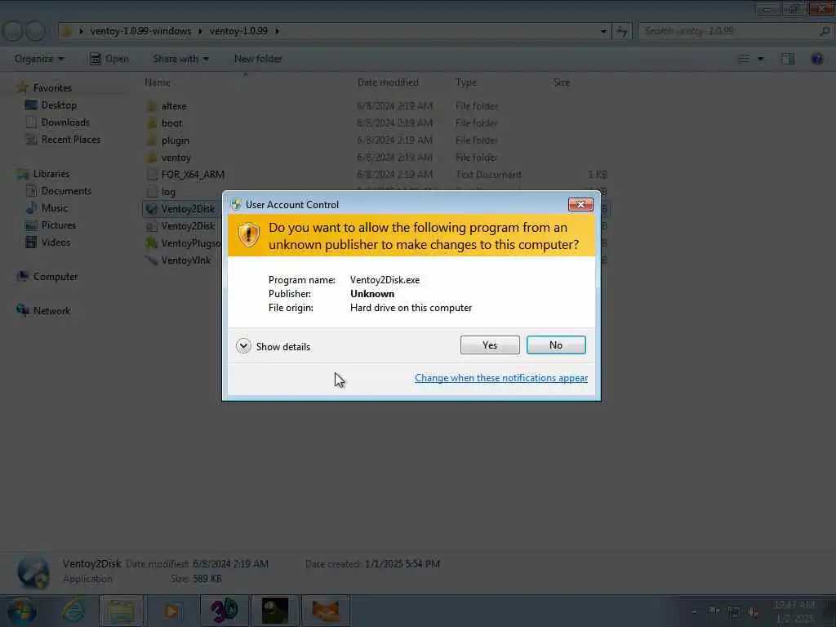The height and width of the screenshot is (627, 836).
Task: Select VentoyVlnk file in list
Action: pos(185,260)
